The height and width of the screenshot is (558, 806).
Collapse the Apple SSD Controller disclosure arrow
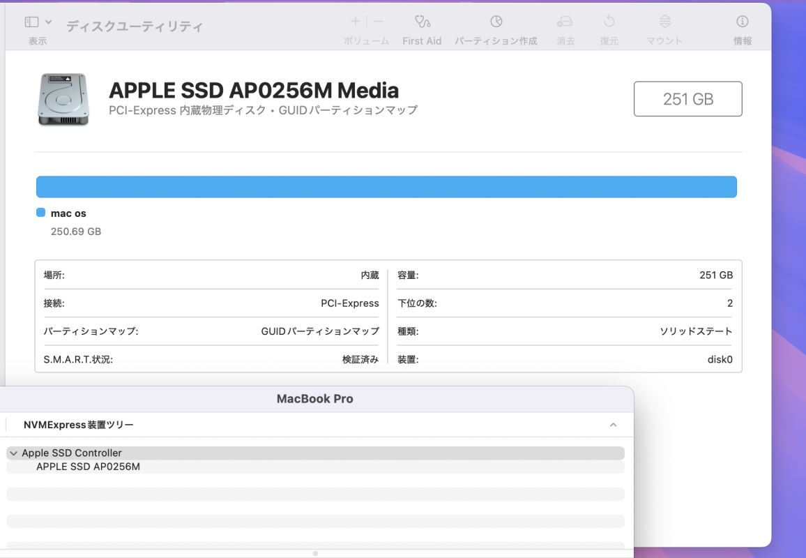13,453
